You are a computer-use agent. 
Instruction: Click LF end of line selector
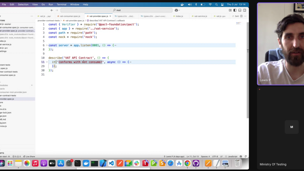click(221, 156)
